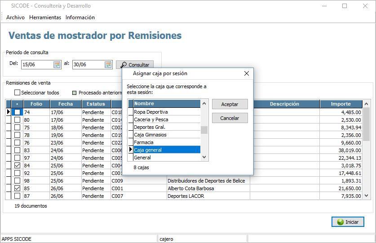
Task: Click the green Iniciar button
Action: coord(348,222)
